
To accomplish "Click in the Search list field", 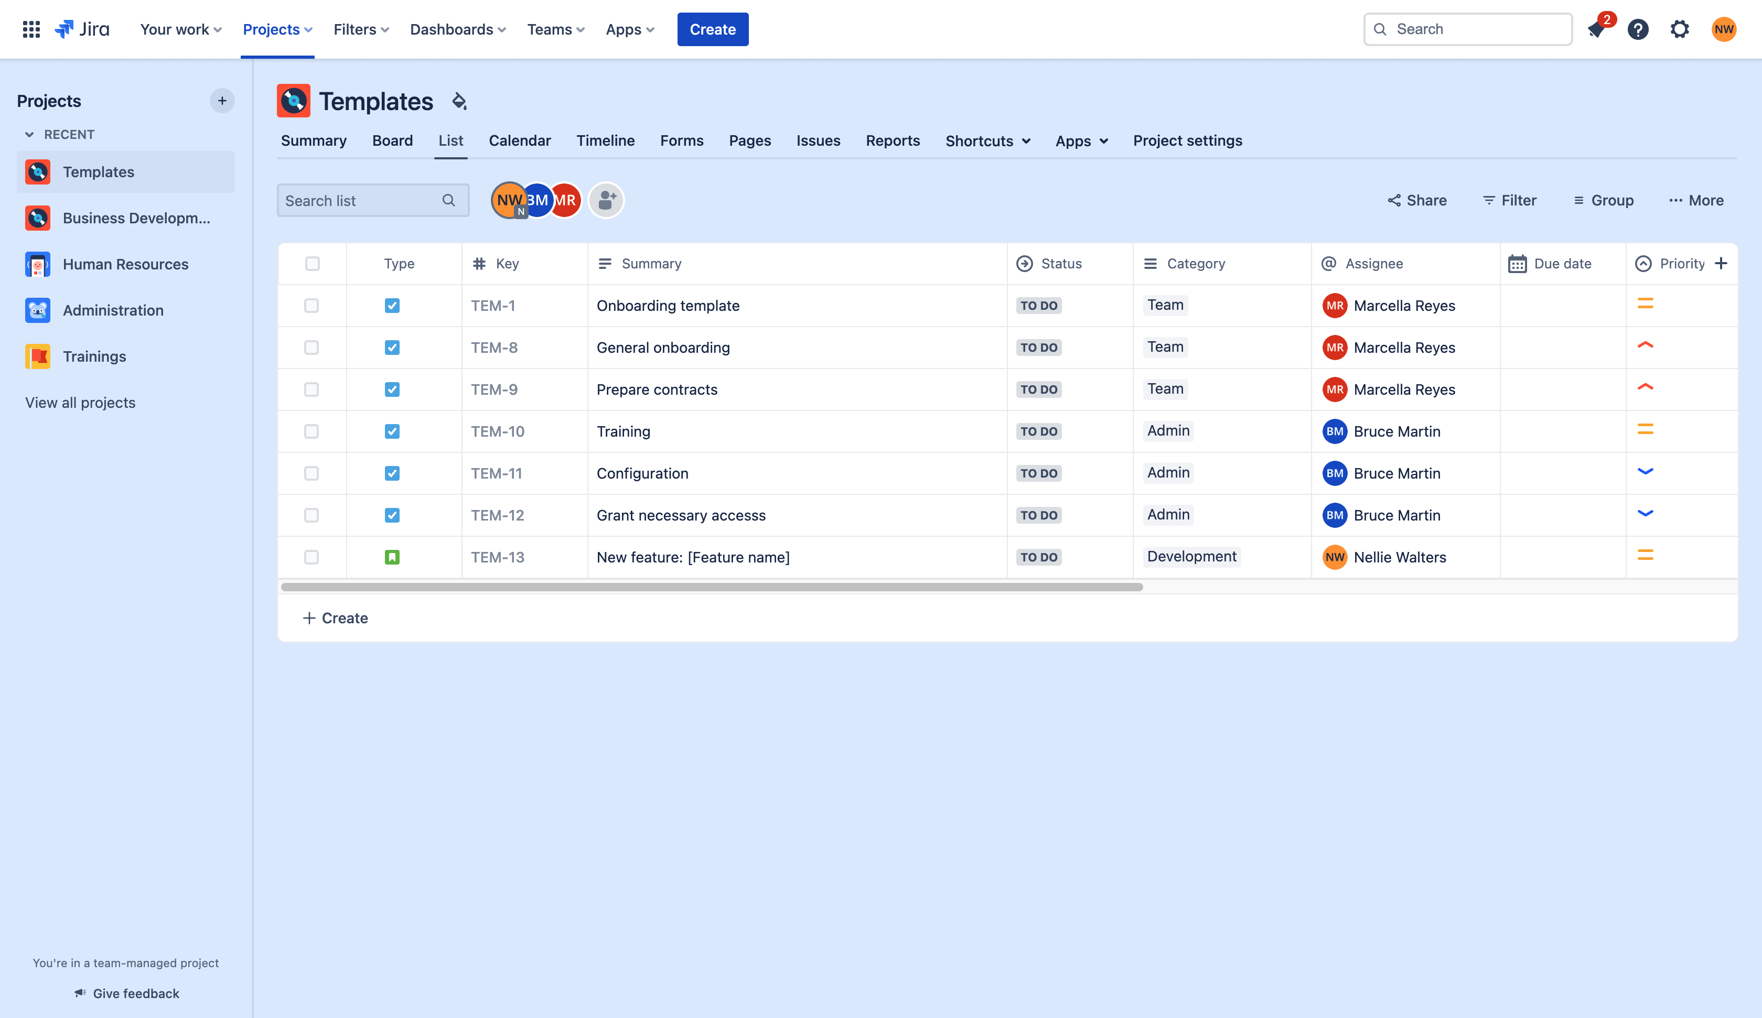I will click(x=373, y=201).
